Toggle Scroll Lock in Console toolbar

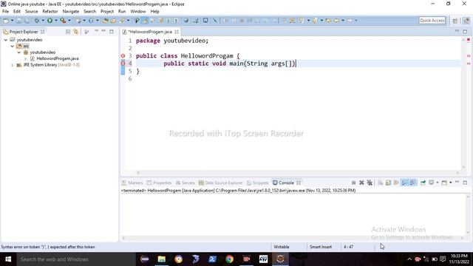[388, 183]
